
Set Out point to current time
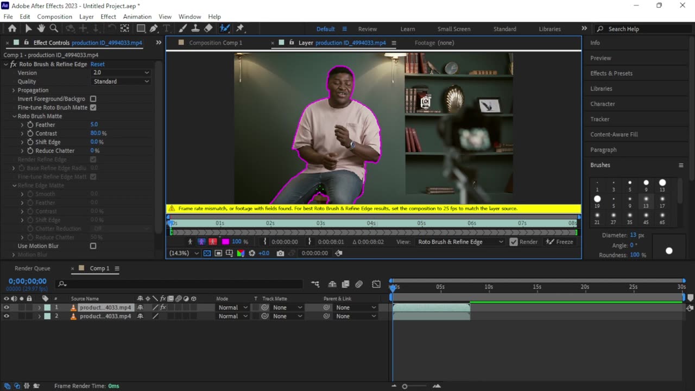pyautogui.click(x=310, y=242)
